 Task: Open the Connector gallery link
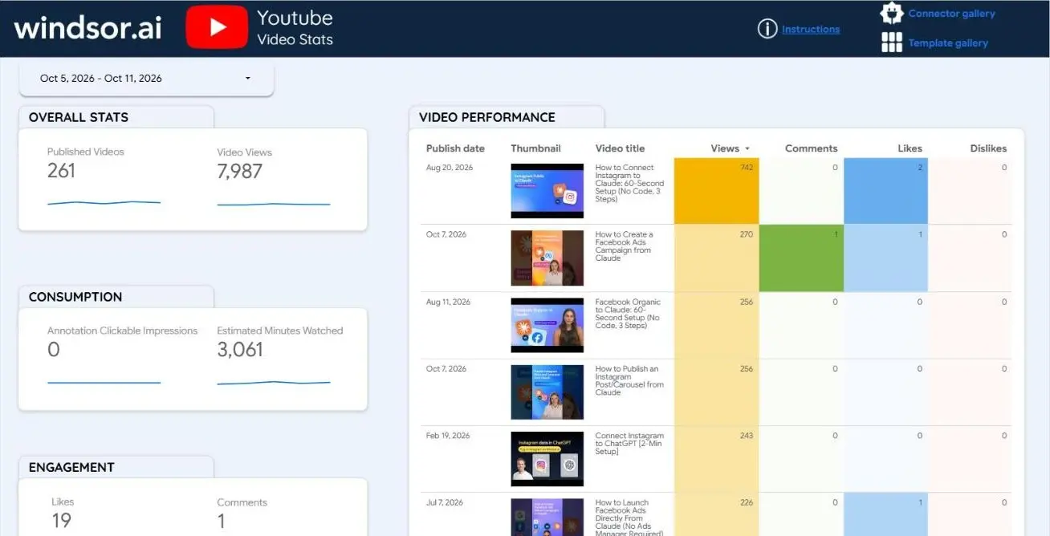click(952, 14)
